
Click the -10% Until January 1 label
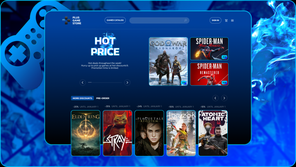point(213,107)
